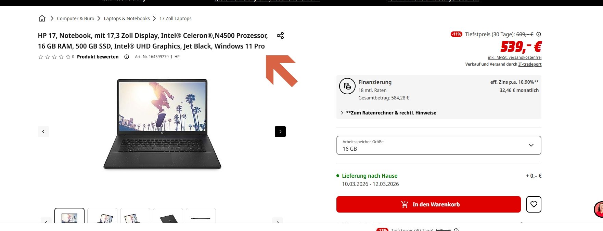Show previous product image with left arrow

43,132
